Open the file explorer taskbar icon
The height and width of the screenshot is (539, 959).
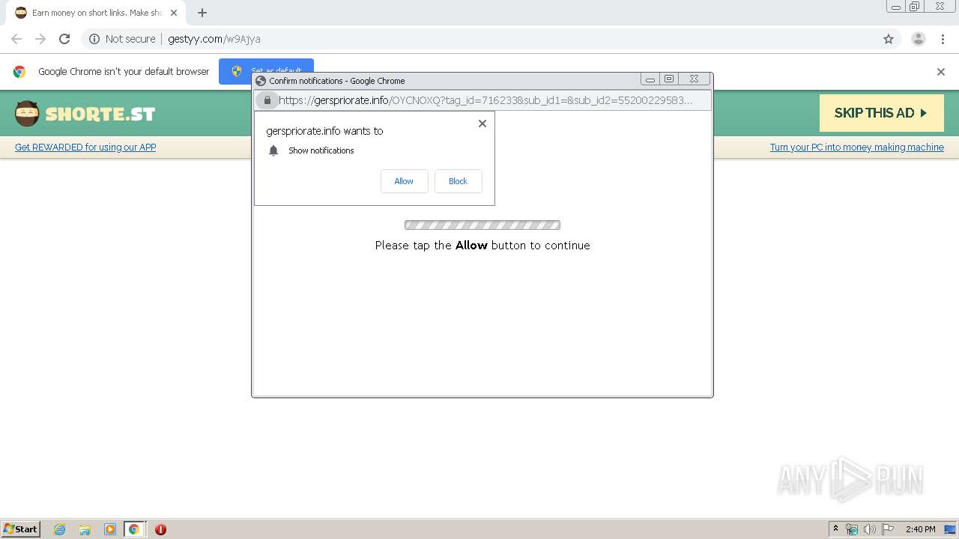pos(85,529)
